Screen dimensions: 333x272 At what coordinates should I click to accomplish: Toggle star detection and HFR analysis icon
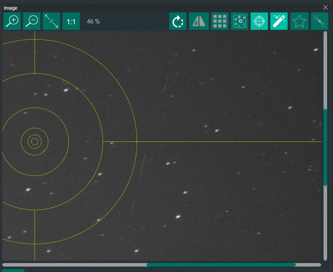click(239, 21)
